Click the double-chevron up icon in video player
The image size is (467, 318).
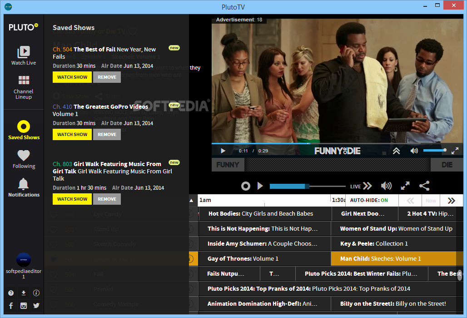point(396,151)
